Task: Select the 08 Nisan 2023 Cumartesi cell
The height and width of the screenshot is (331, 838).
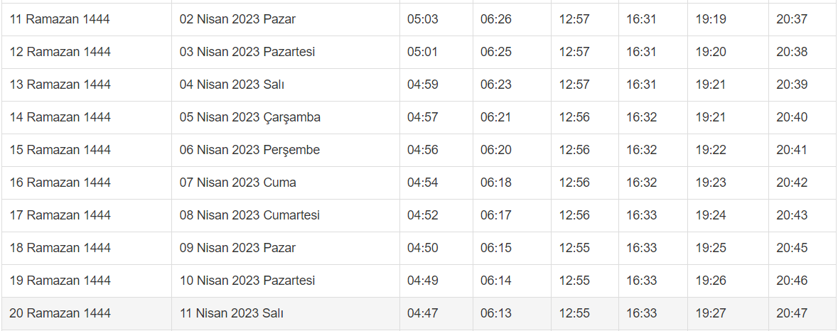Action: click(x=249, y=215)
